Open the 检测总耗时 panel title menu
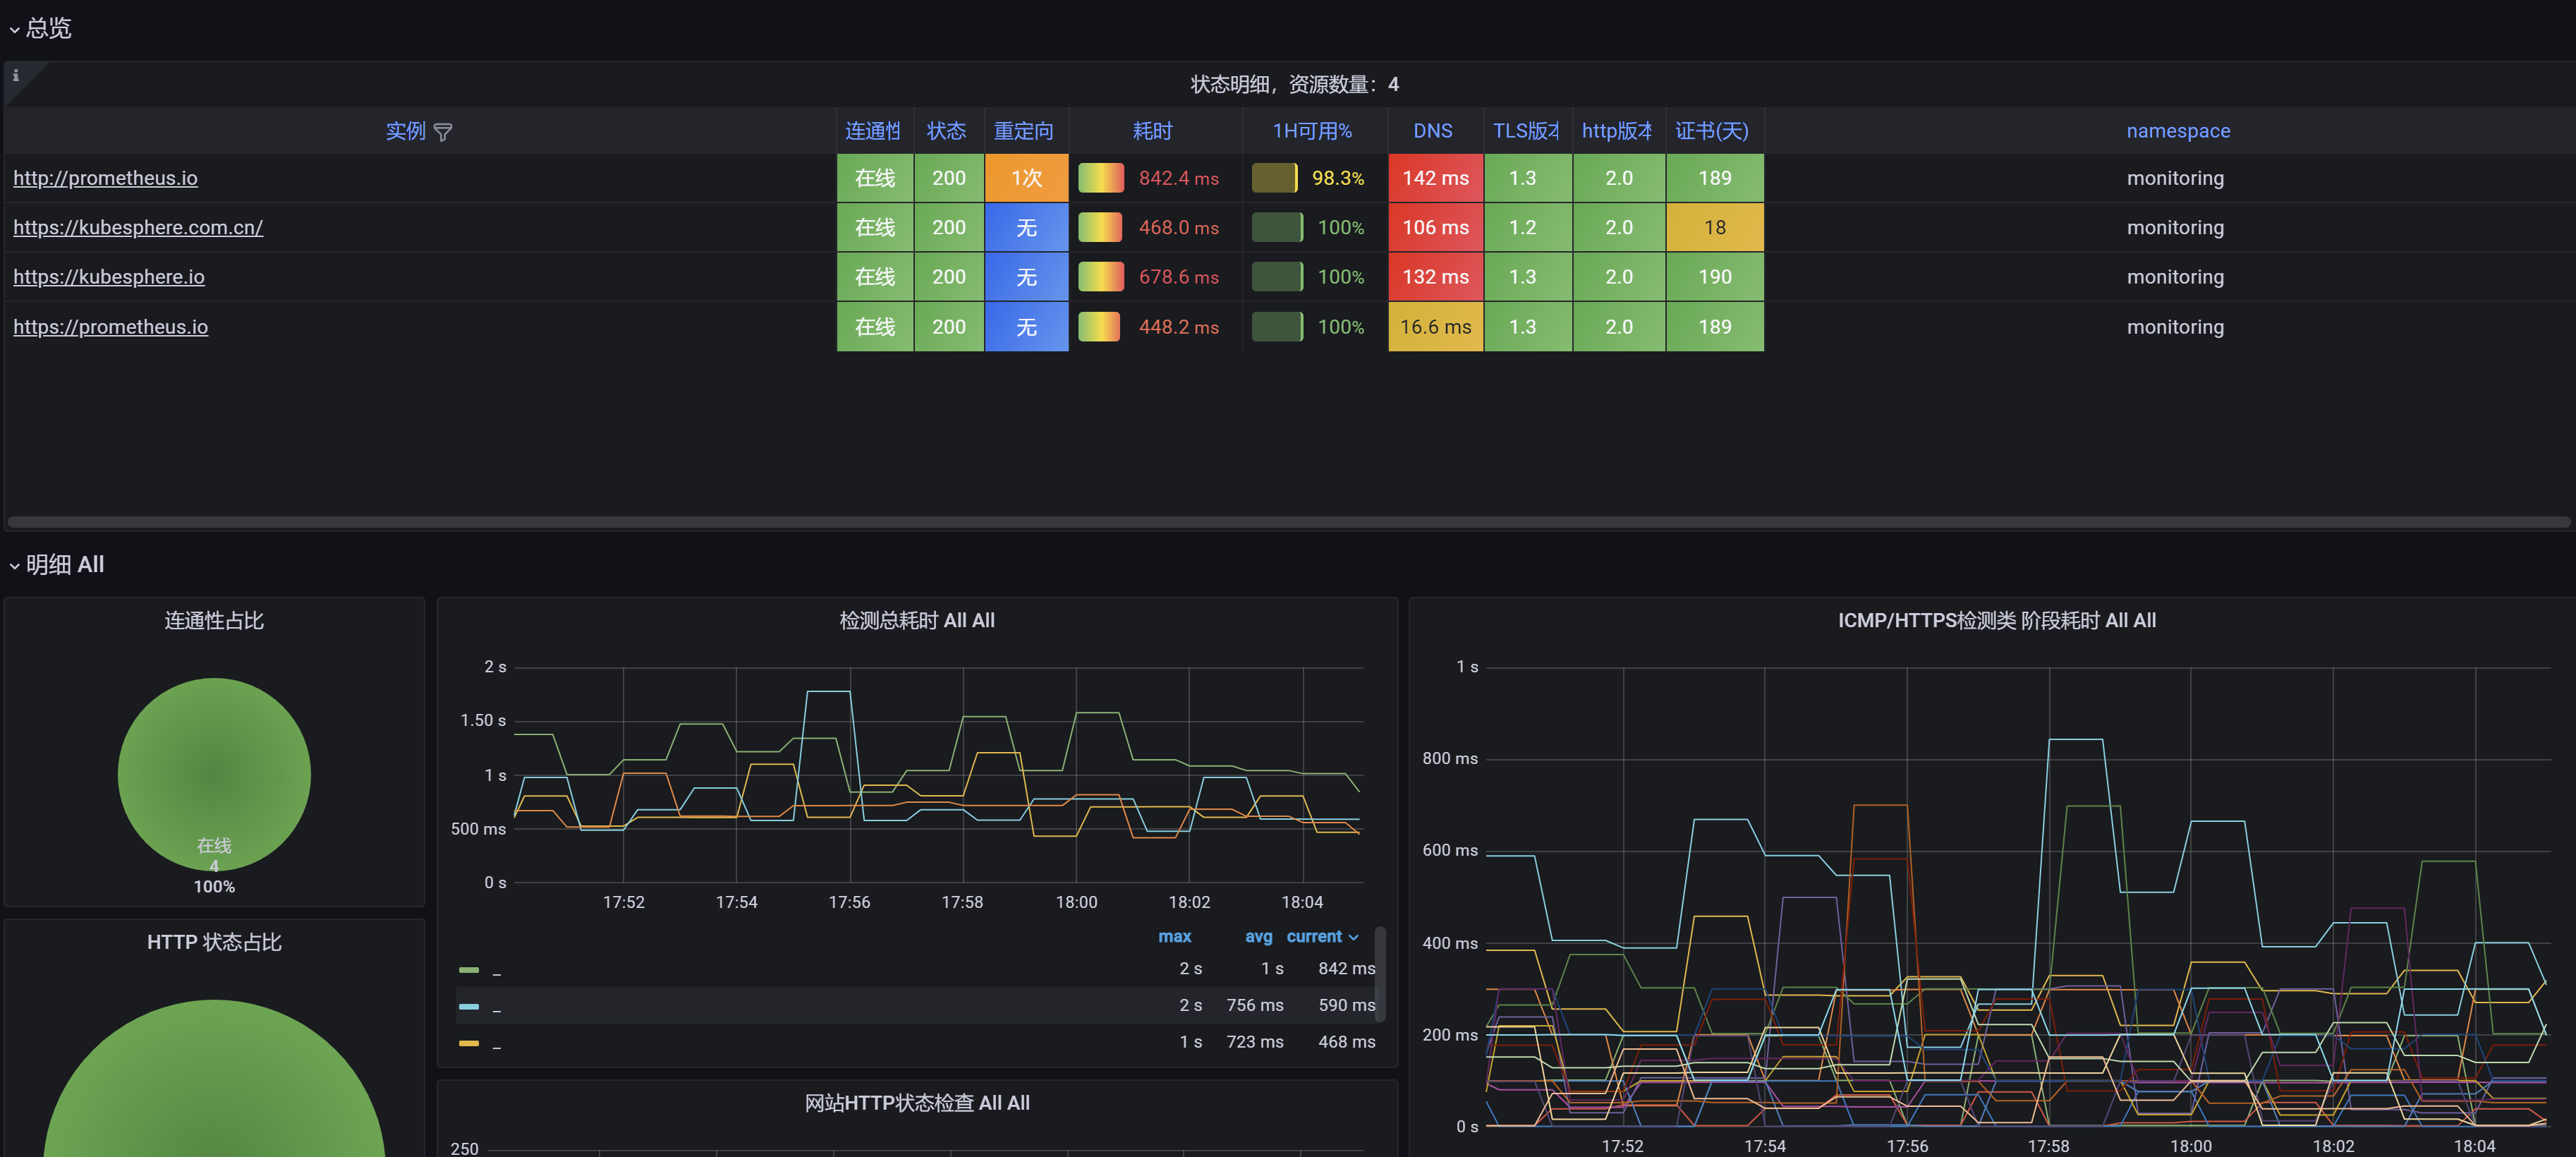This screenshot has height=1157, width=2576. tap(916, 620)
